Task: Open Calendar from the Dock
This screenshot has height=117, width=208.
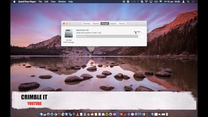Action: point(92,114)
